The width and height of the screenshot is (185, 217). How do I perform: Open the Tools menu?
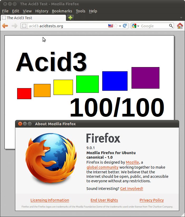point(80,11)
